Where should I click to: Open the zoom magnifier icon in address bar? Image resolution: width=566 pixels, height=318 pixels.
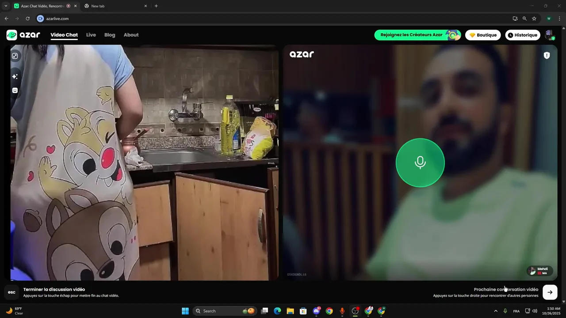click(524, 19)
